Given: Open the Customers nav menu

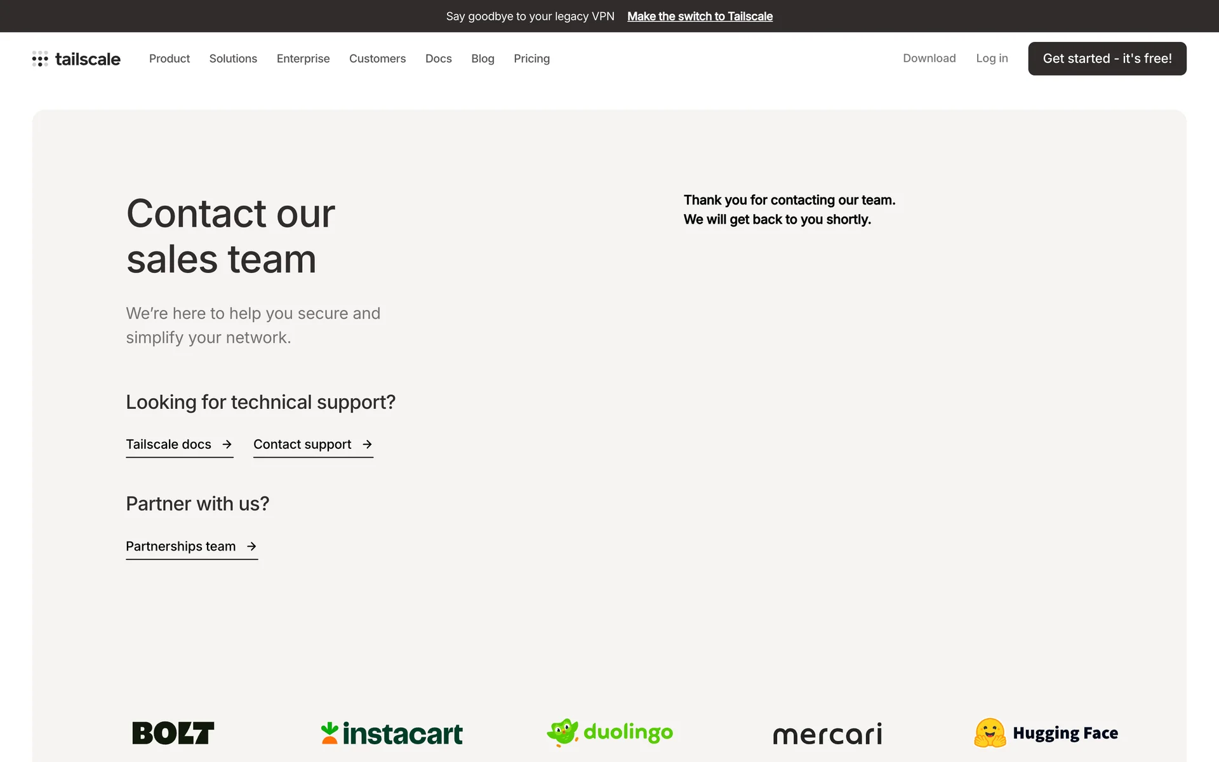Looking at the screenshot, I should tap(377, 58).
